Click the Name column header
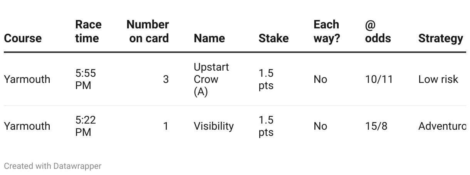The width and height of the screenshot is (470, 175). coord(209,38)
